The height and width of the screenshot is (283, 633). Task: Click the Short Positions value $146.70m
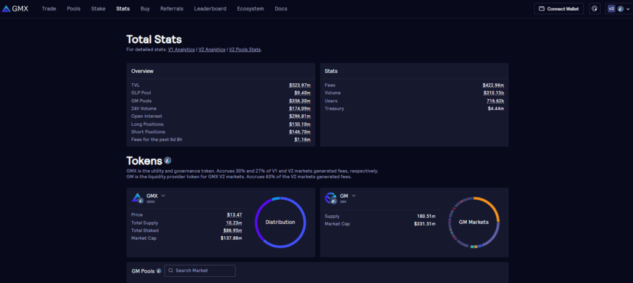click(x=300, y=132)
